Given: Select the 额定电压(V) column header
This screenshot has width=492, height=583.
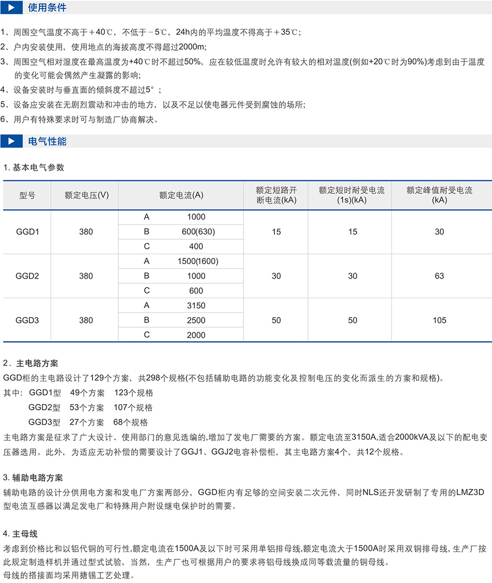Looking at the screenshot, I should (86, 195).
